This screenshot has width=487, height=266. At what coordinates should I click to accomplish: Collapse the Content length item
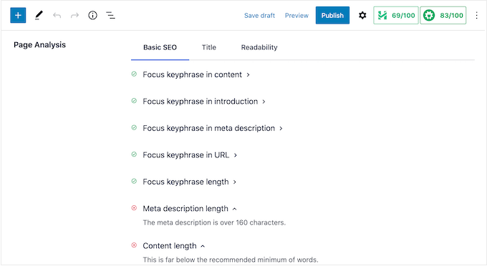(173, 246)
